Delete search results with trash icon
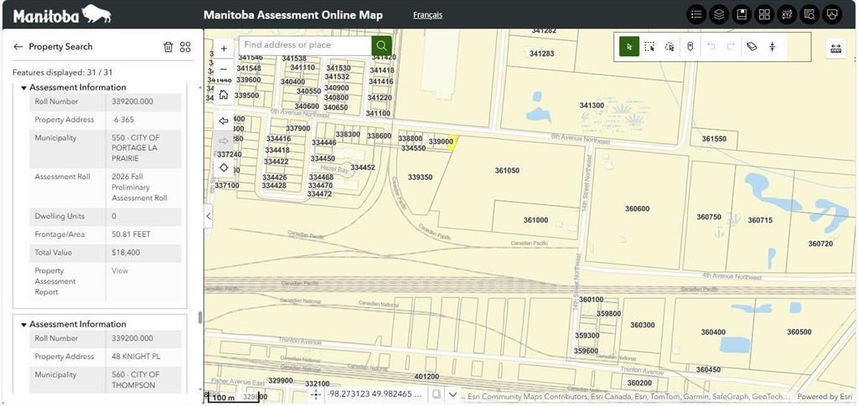 (168, 47)
